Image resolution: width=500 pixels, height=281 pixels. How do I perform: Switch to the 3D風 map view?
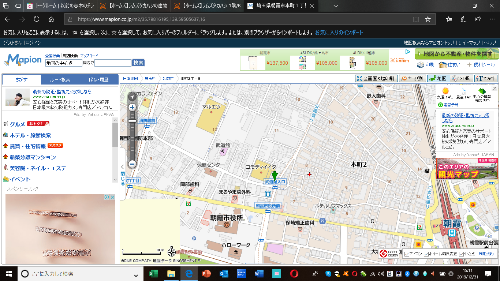click(x=461, y=78)
